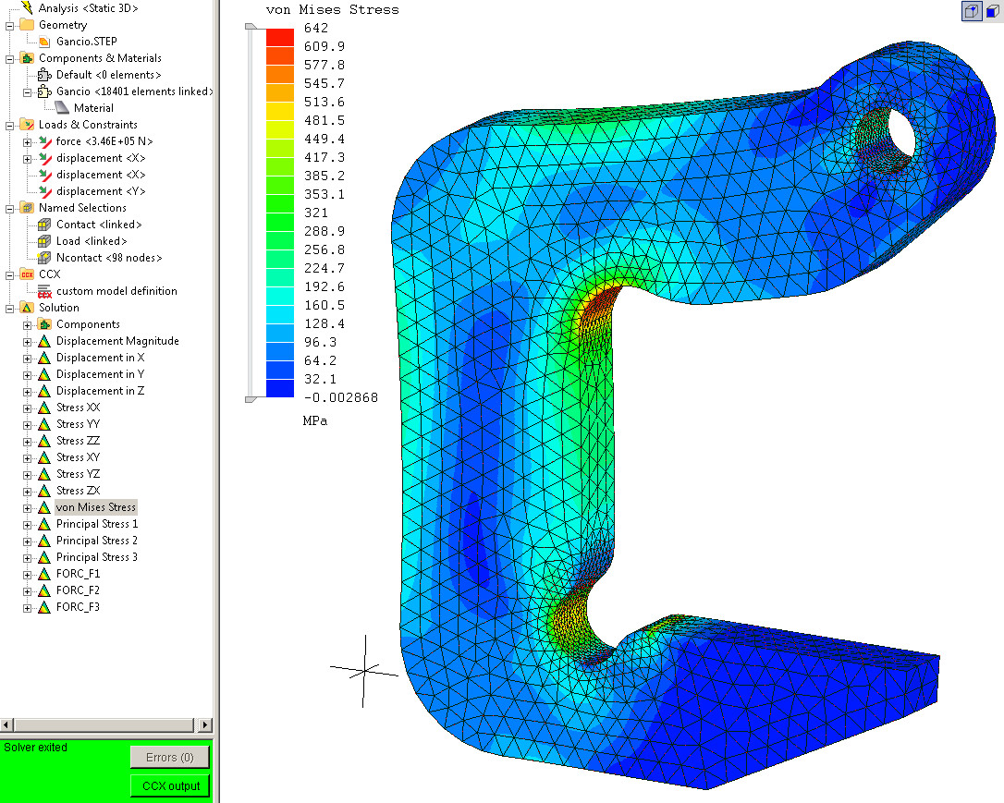Click the dark blue legend swatch at bottom
Viewport: 1004px width, 803px height.
[x=280, y=388]
